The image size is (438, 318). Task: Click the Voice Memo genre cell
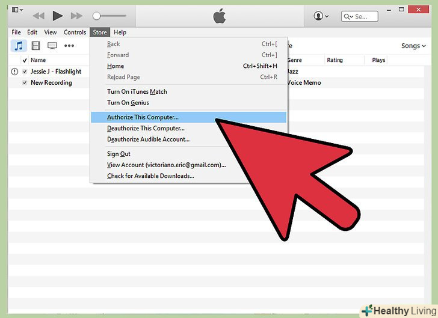304,82
